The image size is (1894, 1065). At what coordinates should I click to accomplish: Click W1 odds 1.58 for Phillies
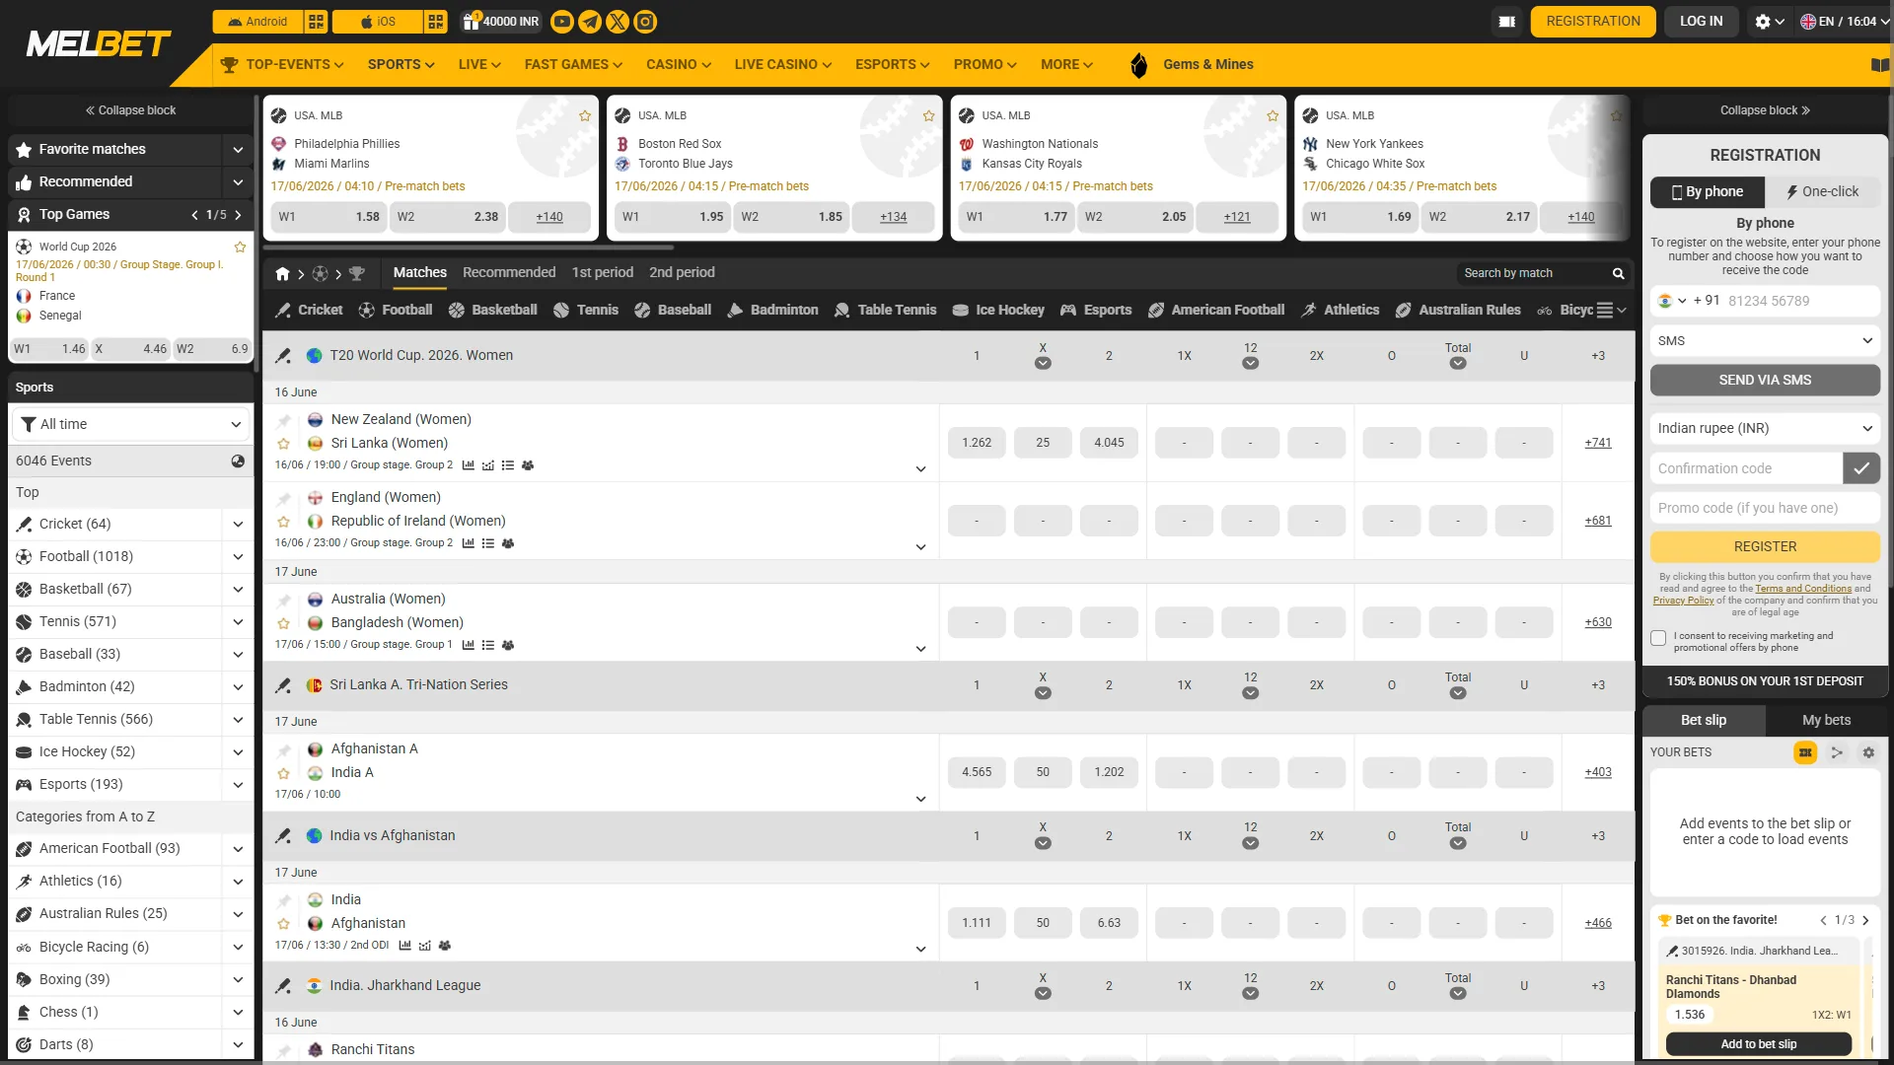point(328,217)
